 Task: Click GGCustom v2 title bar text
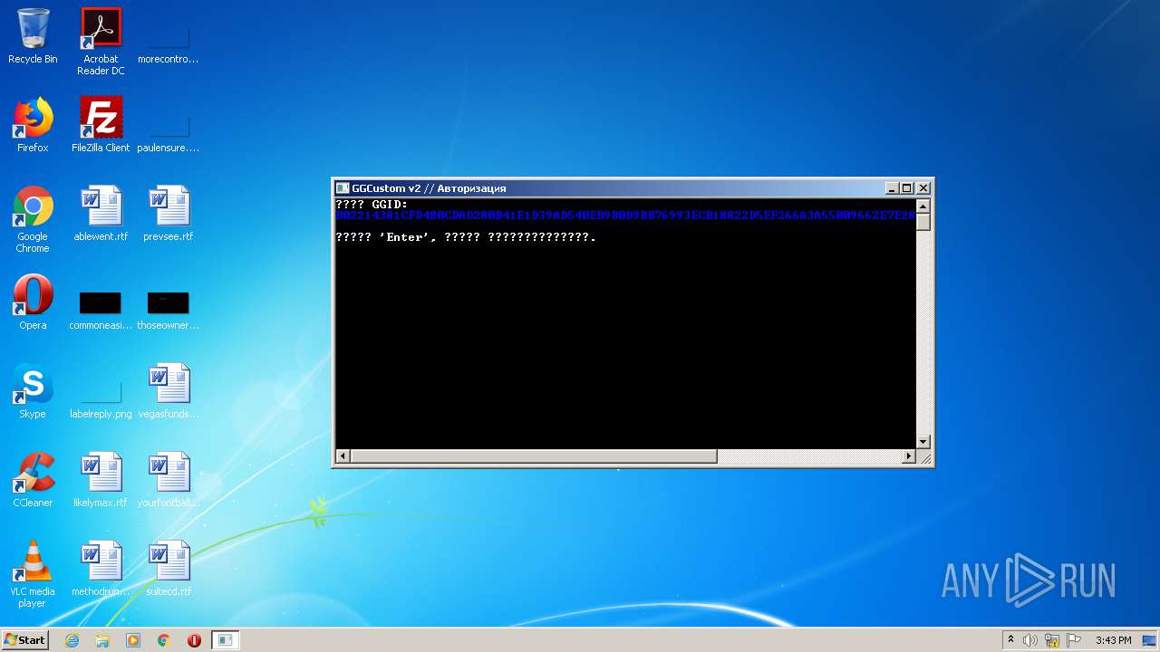(x=429, y=188)
